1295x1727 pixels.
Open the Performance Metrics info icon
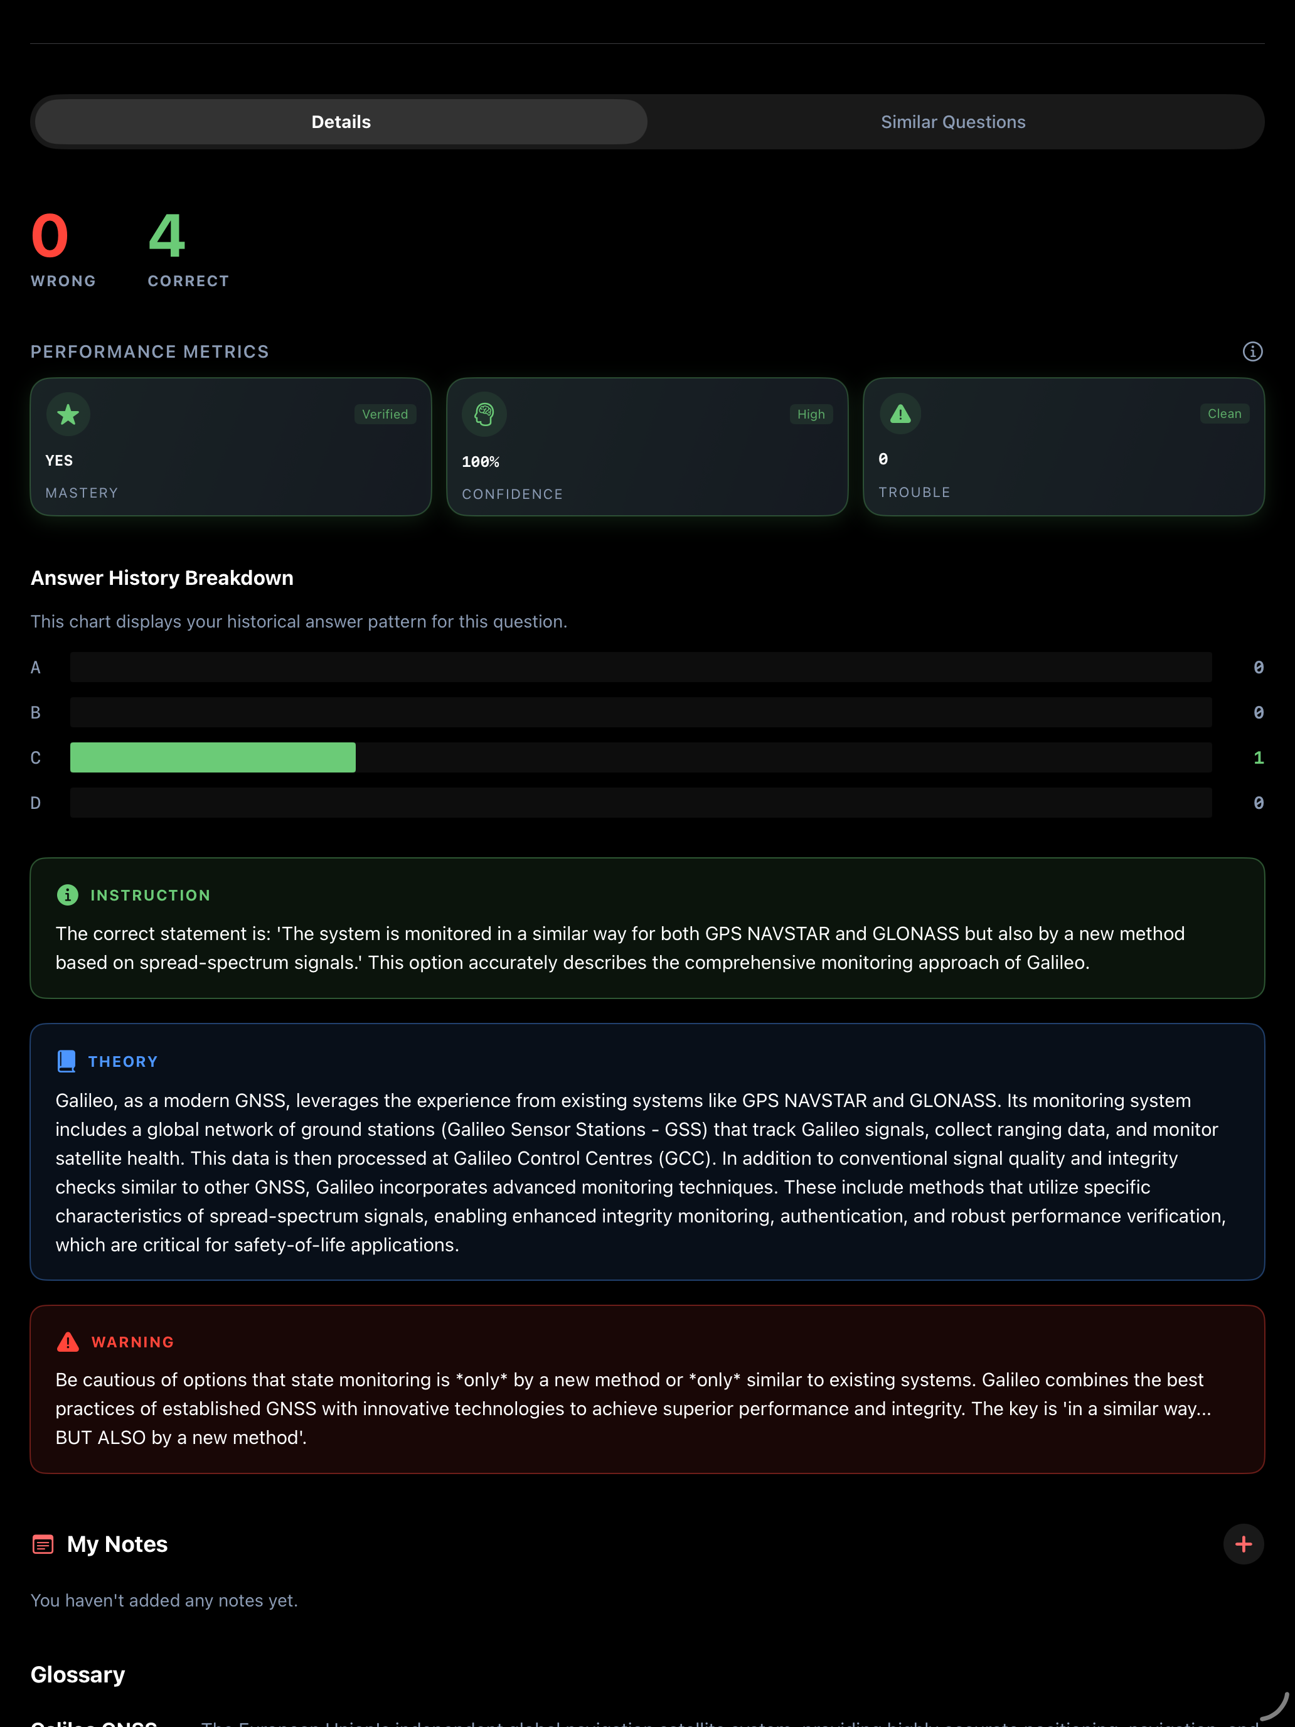pyautogui.click(x=1252, y=352)
